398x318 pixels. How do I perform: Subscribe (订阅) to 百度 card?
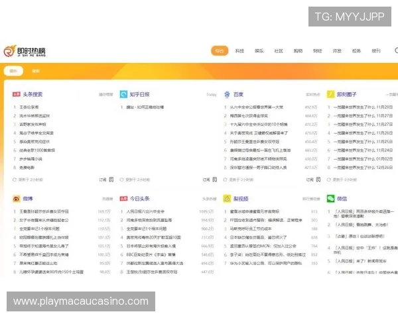click(310, 180)
